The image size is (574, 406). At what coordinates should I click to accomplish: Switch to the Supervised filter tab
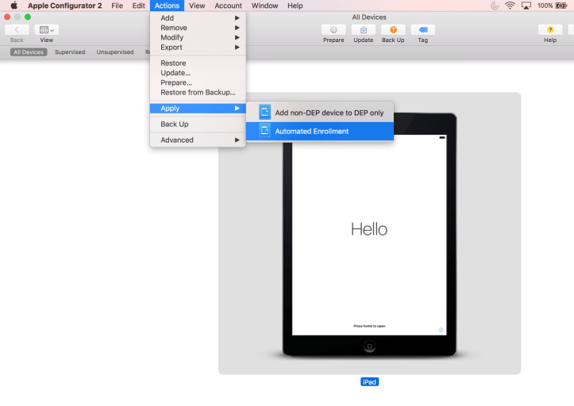click(x=70, y=52)
